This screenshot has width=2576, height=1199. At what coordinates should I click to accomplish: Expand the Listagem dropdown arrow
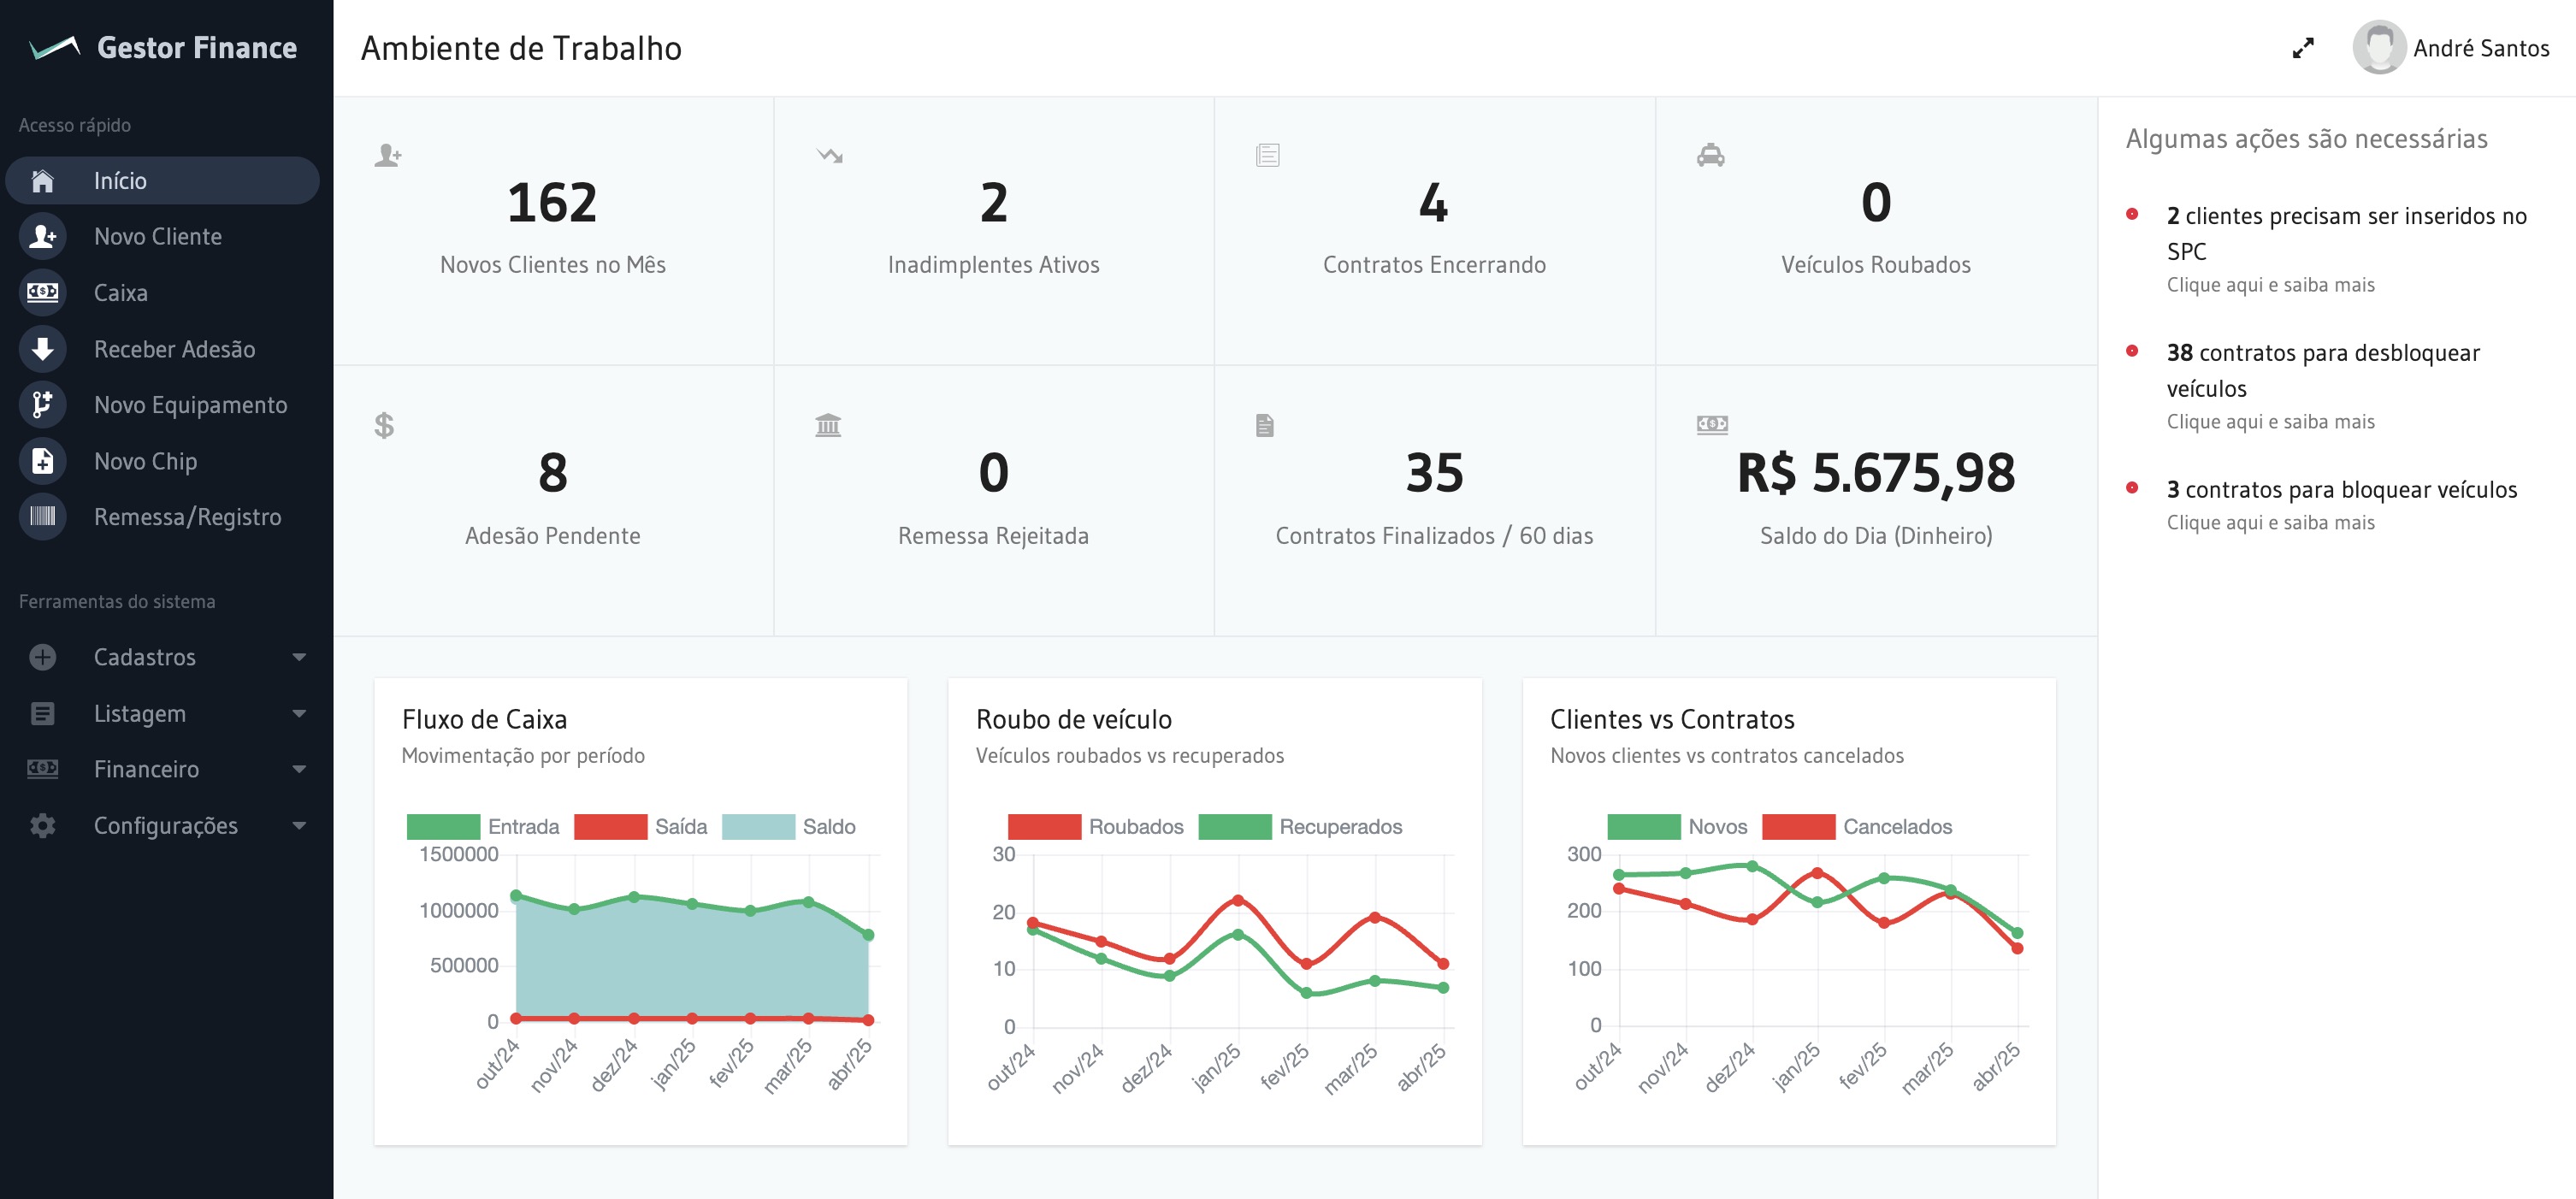click(299, 714)
